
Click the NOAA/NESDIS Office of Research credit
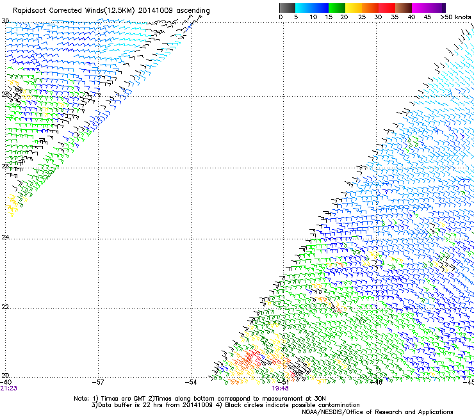click(x=377, y=412)
